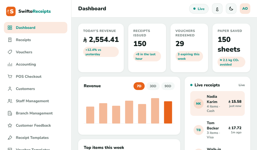Click the NK avatar

199,104
